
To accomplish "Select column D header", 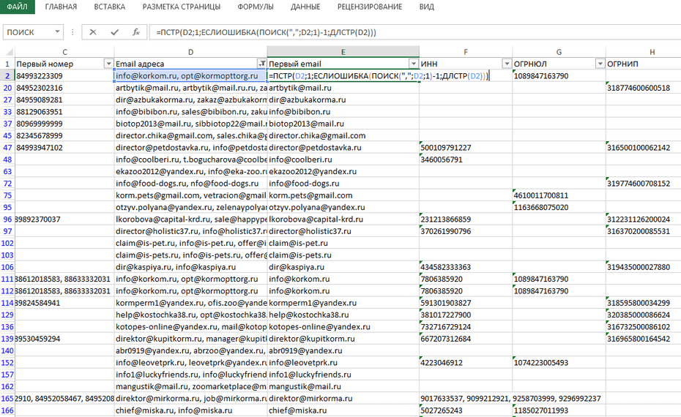I will click(x=190, y=52).
